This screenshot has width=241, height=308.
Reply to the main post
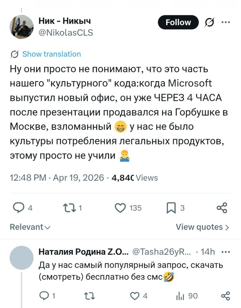point(18,208)
